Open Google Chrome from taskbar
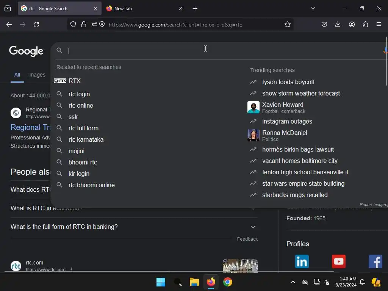The width and height of the screenshot is (388, 291). coord(228,282)
